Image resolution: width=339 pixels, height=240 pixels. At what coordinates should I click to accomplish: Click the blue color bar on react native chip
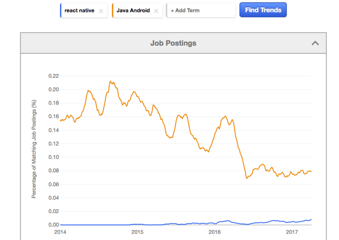pos(61,10)
